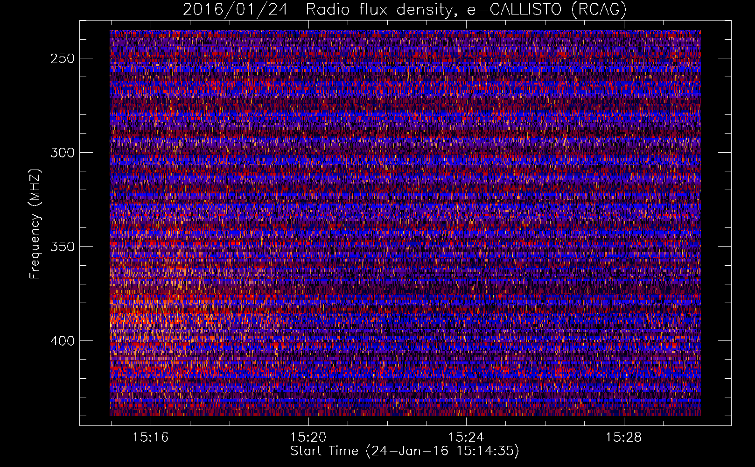Click the 15:20 time tick label
The width and height of the screenshot is (755, 467).
308,438
